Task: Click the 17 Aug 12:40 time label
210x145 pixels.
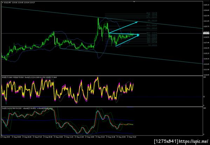Action: pyautogui.click(x=79, y=137)
